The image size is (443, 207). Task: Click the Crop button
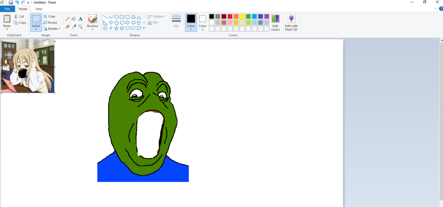tap(50, 16)
